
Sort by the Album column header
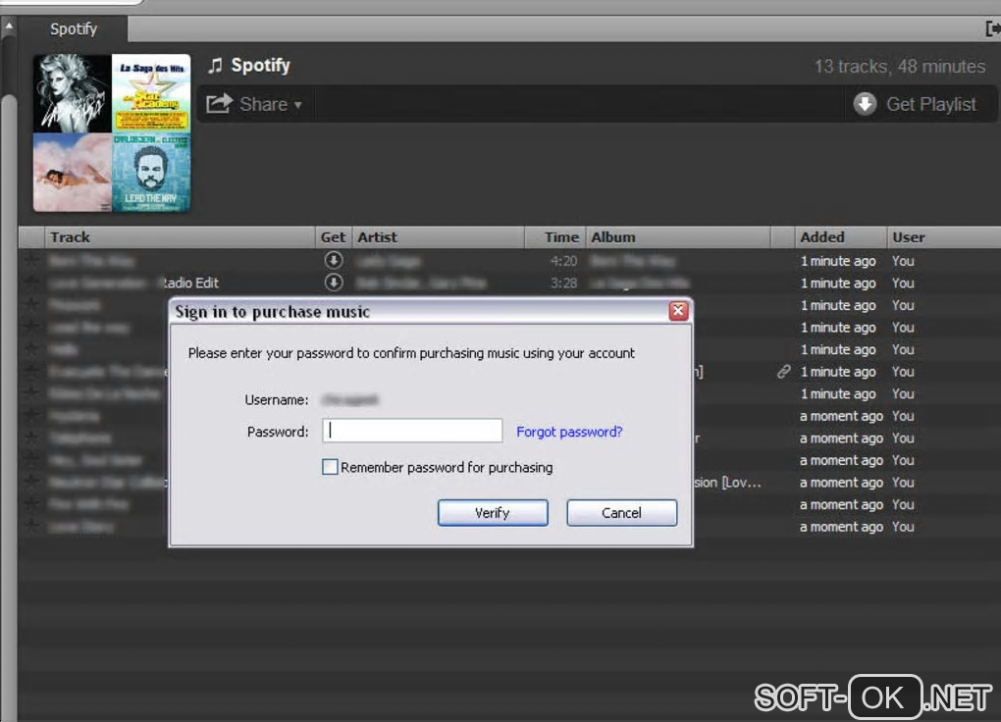[x=678, y=237]
